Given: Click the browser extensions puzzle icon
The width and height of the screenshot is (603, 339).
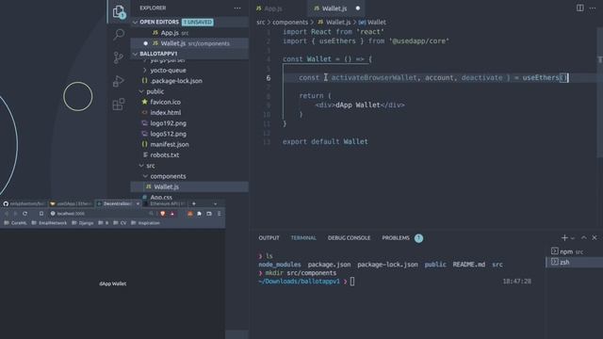Looking at the screenshot, I should [x=199, y=214].
